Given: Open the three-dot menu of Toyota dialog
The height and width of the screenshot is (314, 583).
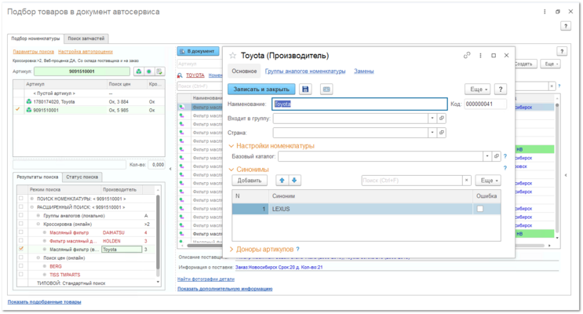Looking at the screenshot, I should click(480, 56).
